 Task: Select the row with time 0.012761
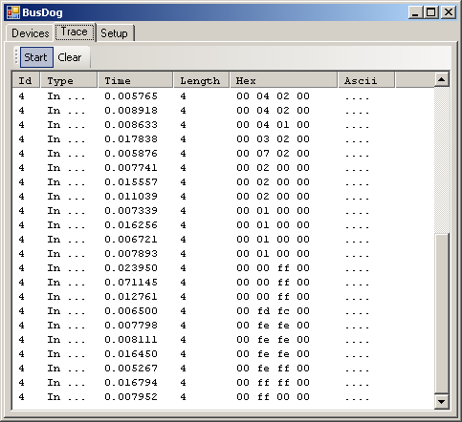tap(223, 297)
